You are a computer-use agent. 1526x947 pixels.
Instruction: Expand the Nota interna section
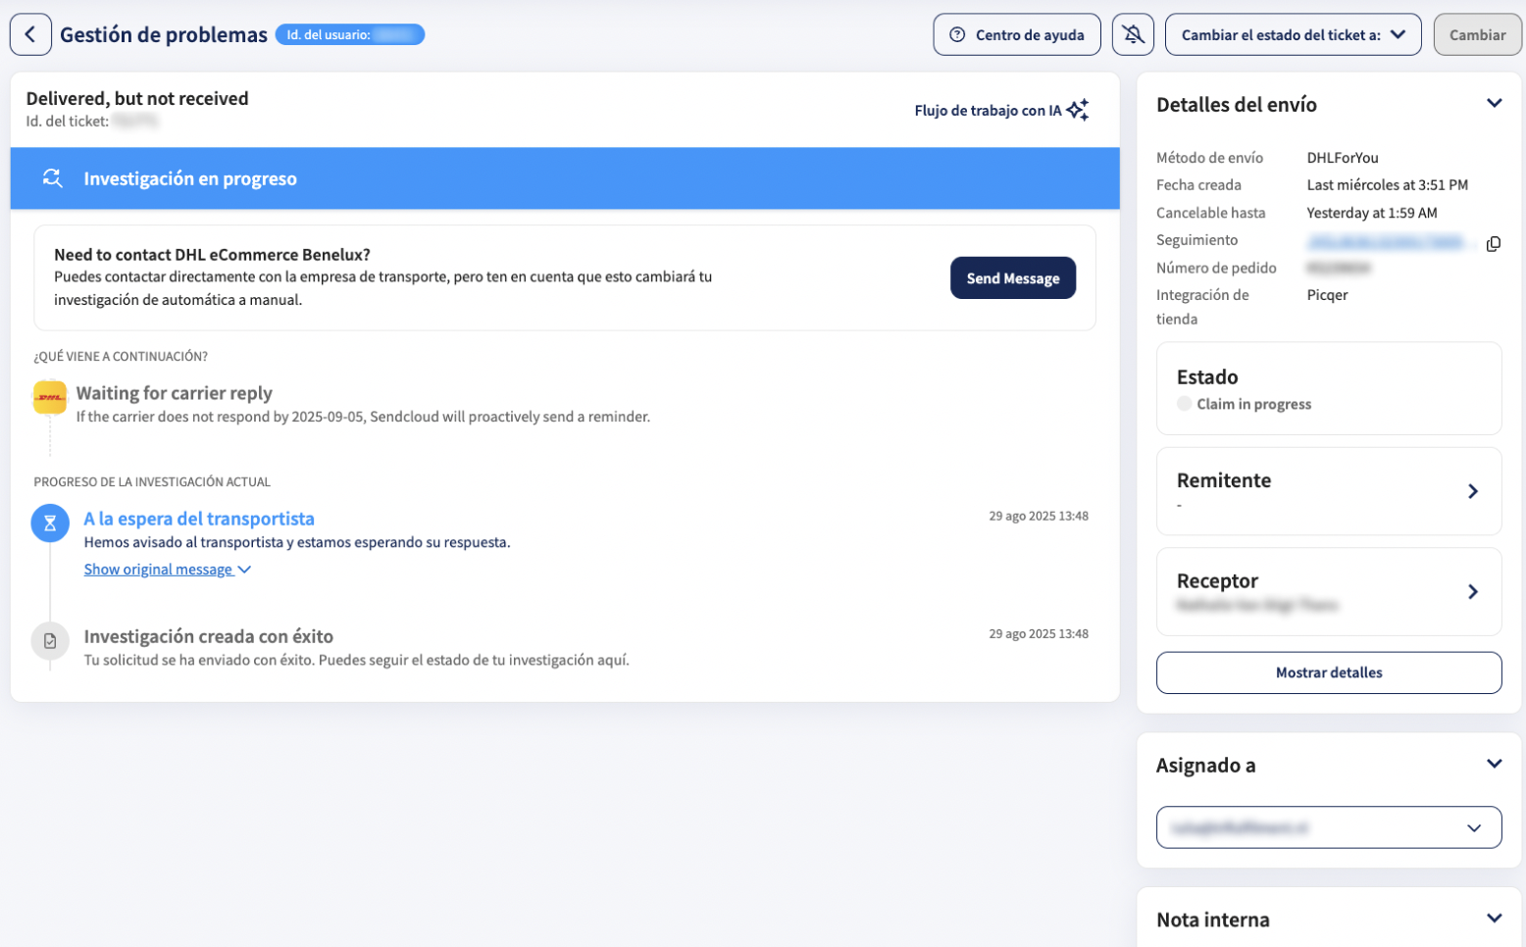click(x=1494, y=919)
